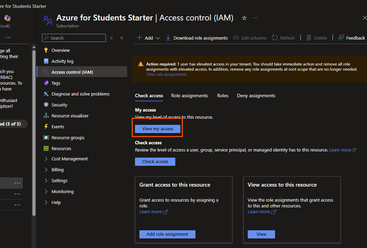Open Learn more link in Grant access card
This screenshot has width=367, height=248.
(153, 212)
